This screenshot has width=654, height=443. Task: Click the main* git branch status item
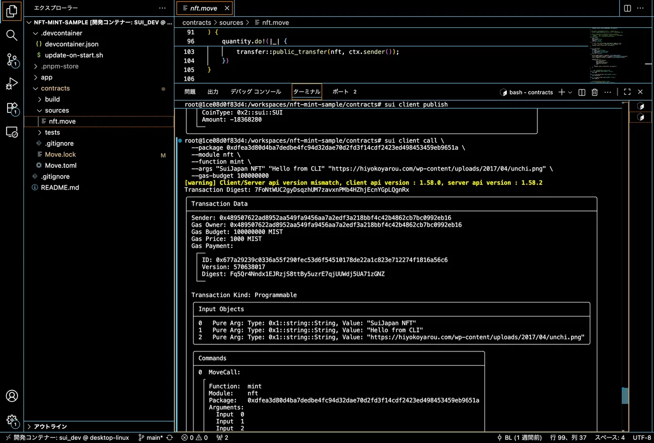[x=150, y=438]
